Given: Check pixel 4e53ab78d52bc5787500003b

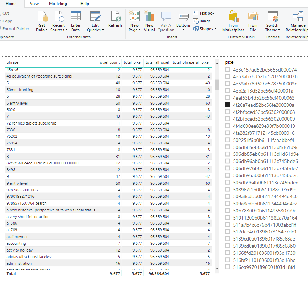Looking at the screenshot, I should (228, 76).
